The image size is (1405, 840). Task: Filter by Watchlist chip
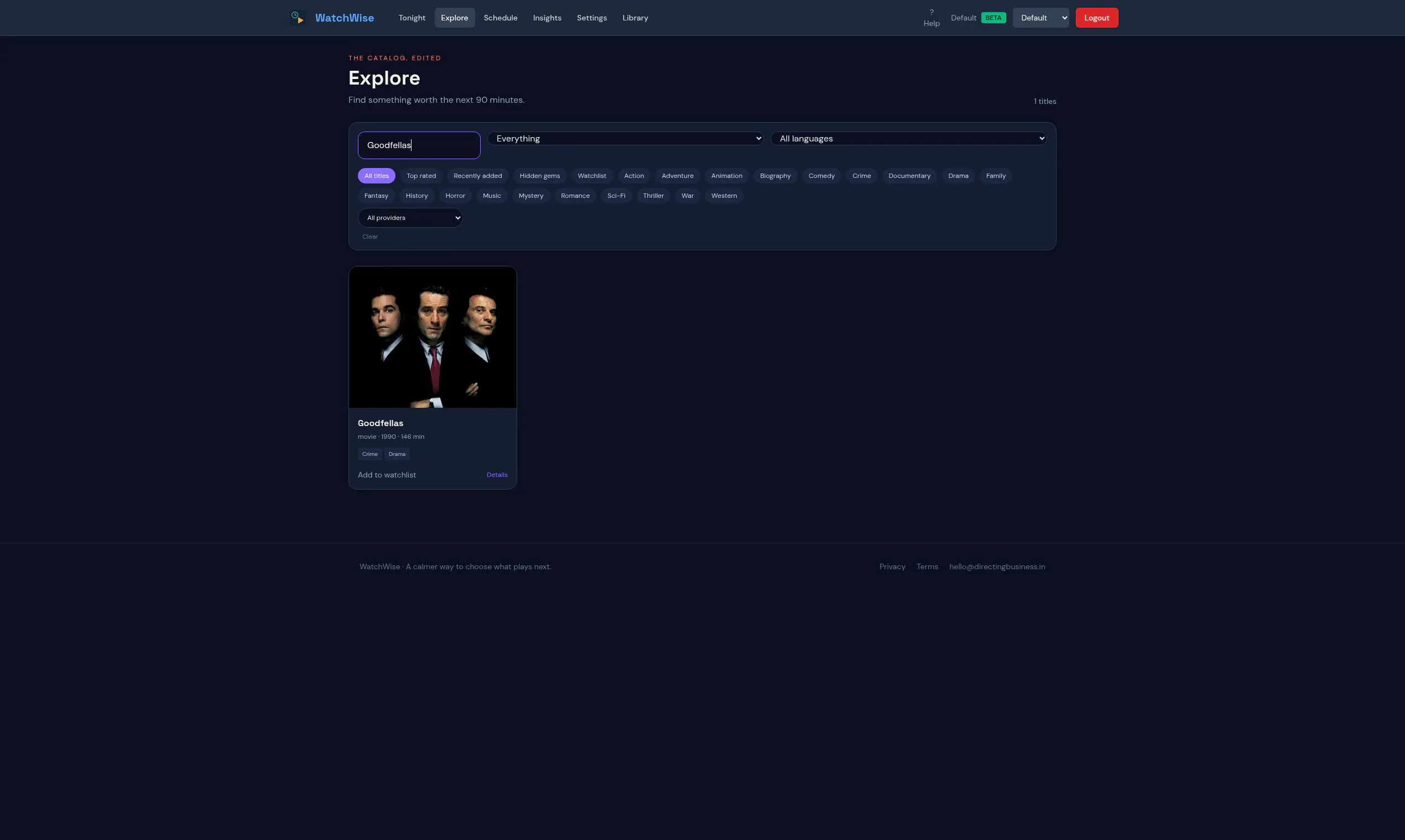[x=591, y=176]
